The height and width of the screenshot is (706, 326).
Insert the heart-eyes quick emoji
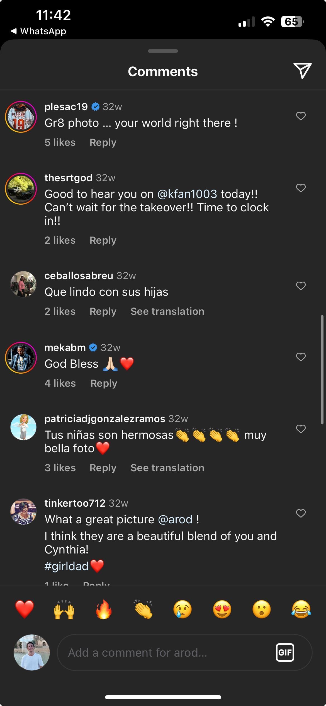click(222, 609)
